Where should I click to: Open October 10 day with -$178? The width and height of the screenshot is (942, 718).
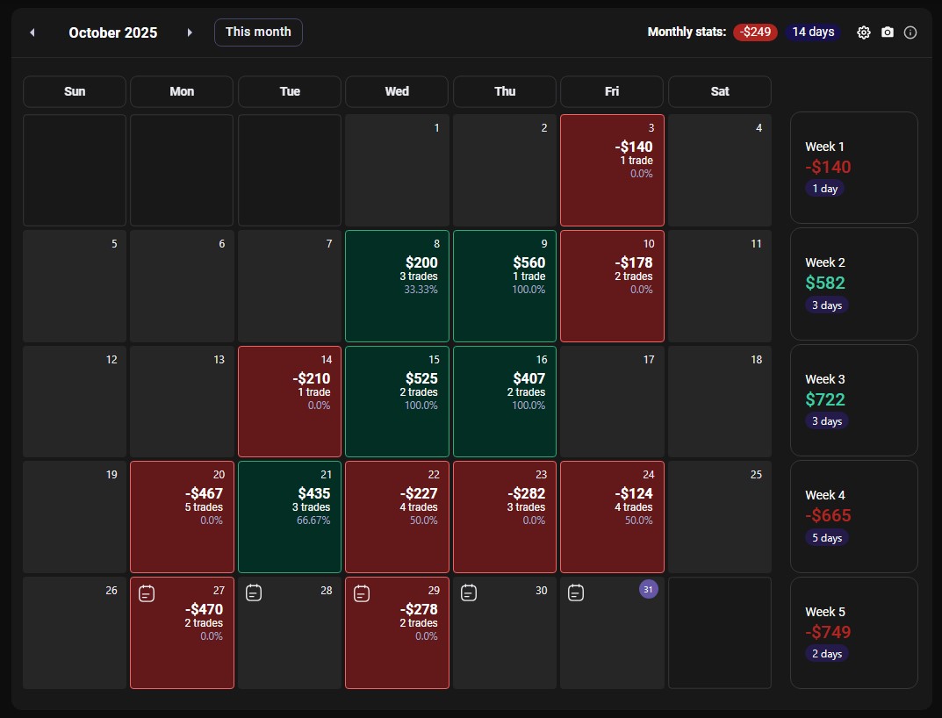612,286
